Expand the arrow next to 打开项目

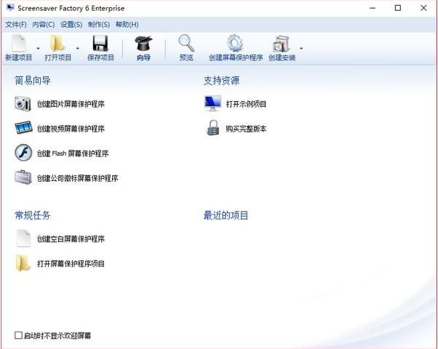pos(78,48)
